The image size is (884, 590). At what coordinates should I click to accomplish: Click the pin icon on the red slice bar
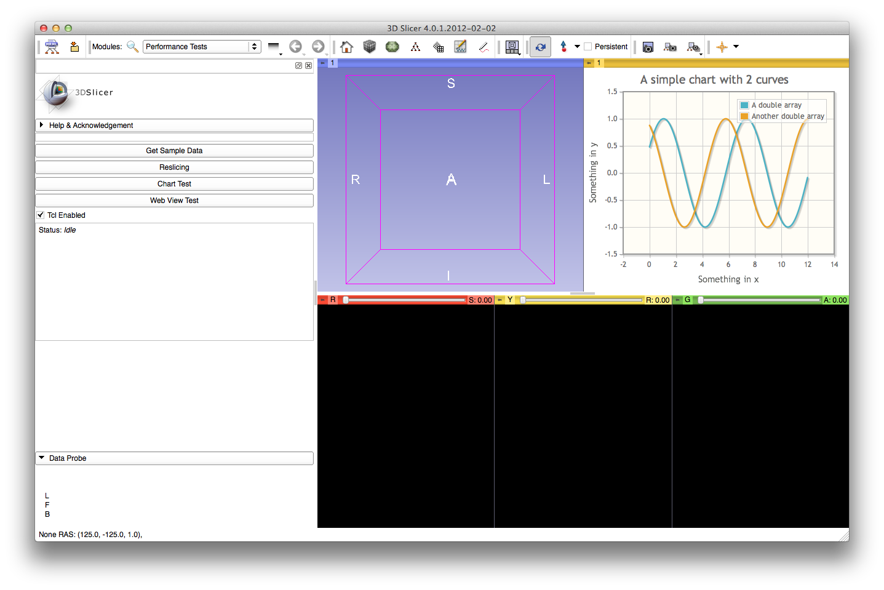(x=322, y=300)
